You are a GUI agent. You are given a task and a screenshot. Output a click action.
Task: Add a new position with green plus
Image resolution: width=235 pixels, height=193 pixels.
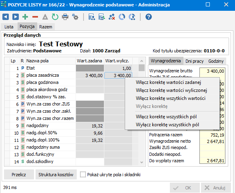(25, 17)
